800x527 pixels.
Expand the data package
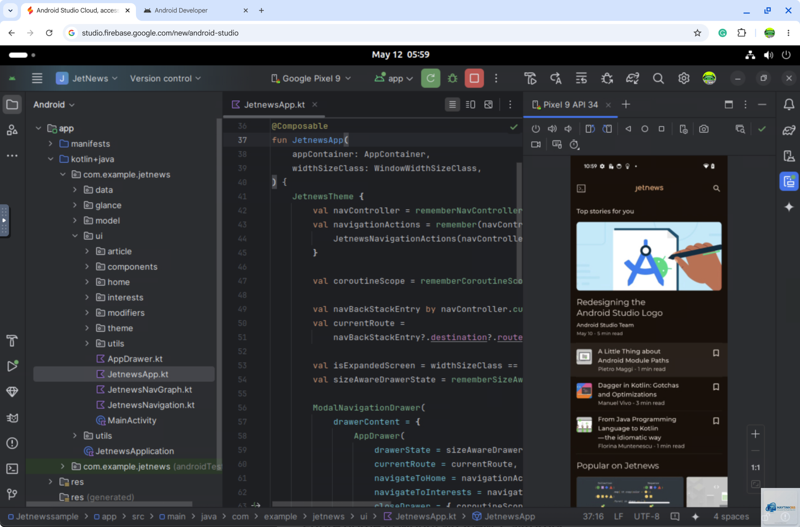(x=75, y=190)
